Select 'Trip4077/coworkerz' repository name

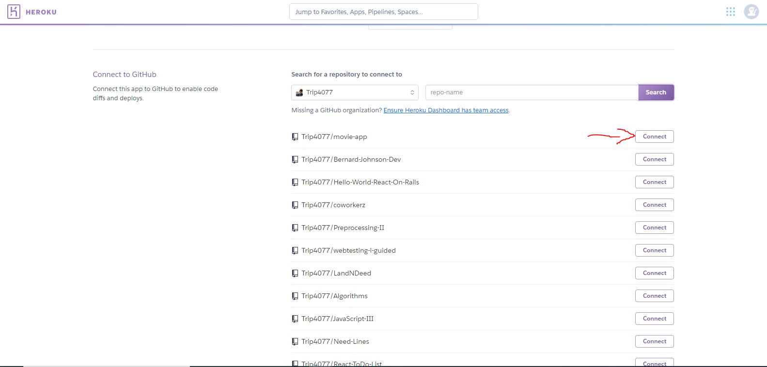(x=333, y=205)
